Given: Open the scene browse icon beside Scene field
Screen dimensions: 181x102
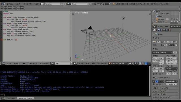Looking at the screenshot, I should point(69,4).
